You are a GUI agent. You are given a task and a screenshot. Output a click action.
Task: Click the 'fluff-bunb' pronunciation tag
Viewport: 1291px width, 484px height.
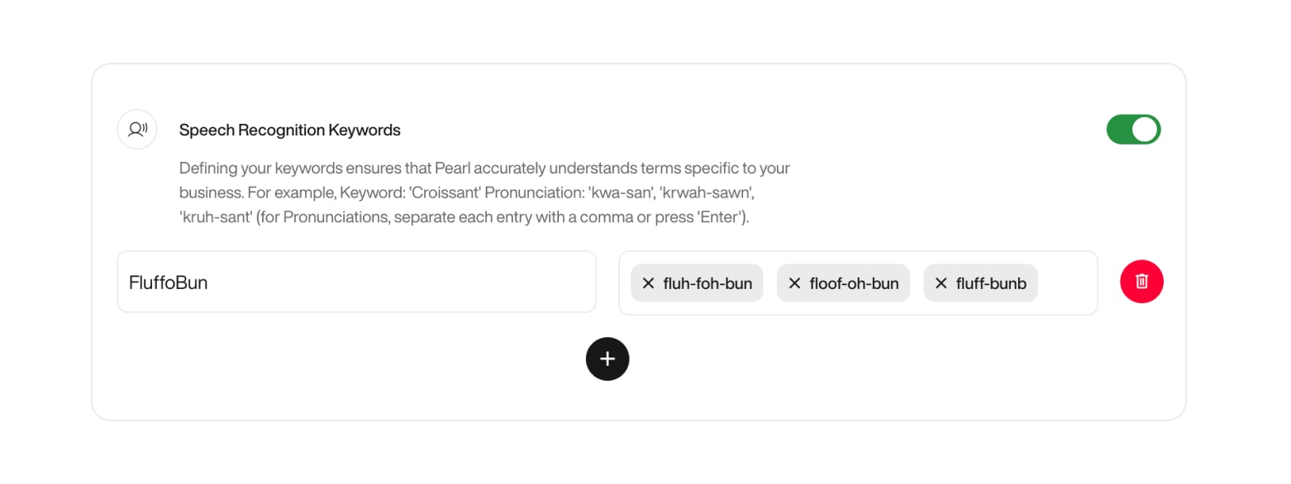pyautogui.click(x=990, y=282)
